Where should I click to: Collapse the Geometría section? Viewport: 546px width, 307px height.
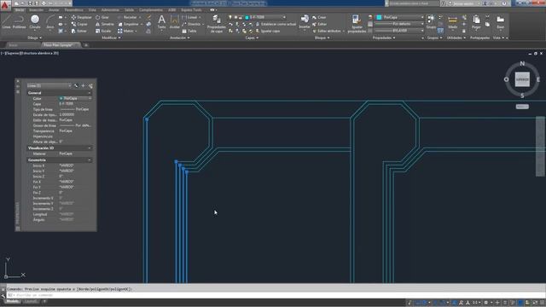(90, 160)
